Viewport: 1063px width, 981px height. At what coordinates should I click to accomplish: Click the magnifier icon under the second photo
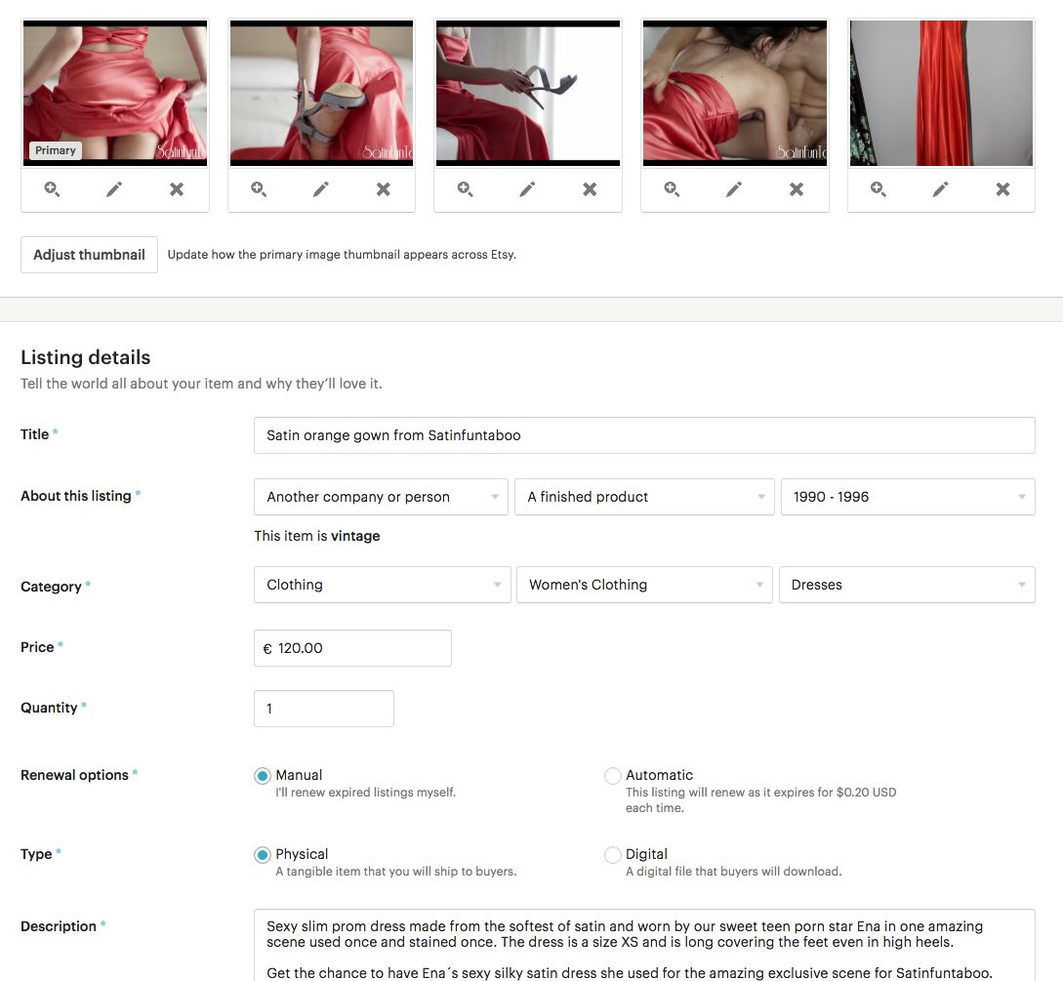259,189
